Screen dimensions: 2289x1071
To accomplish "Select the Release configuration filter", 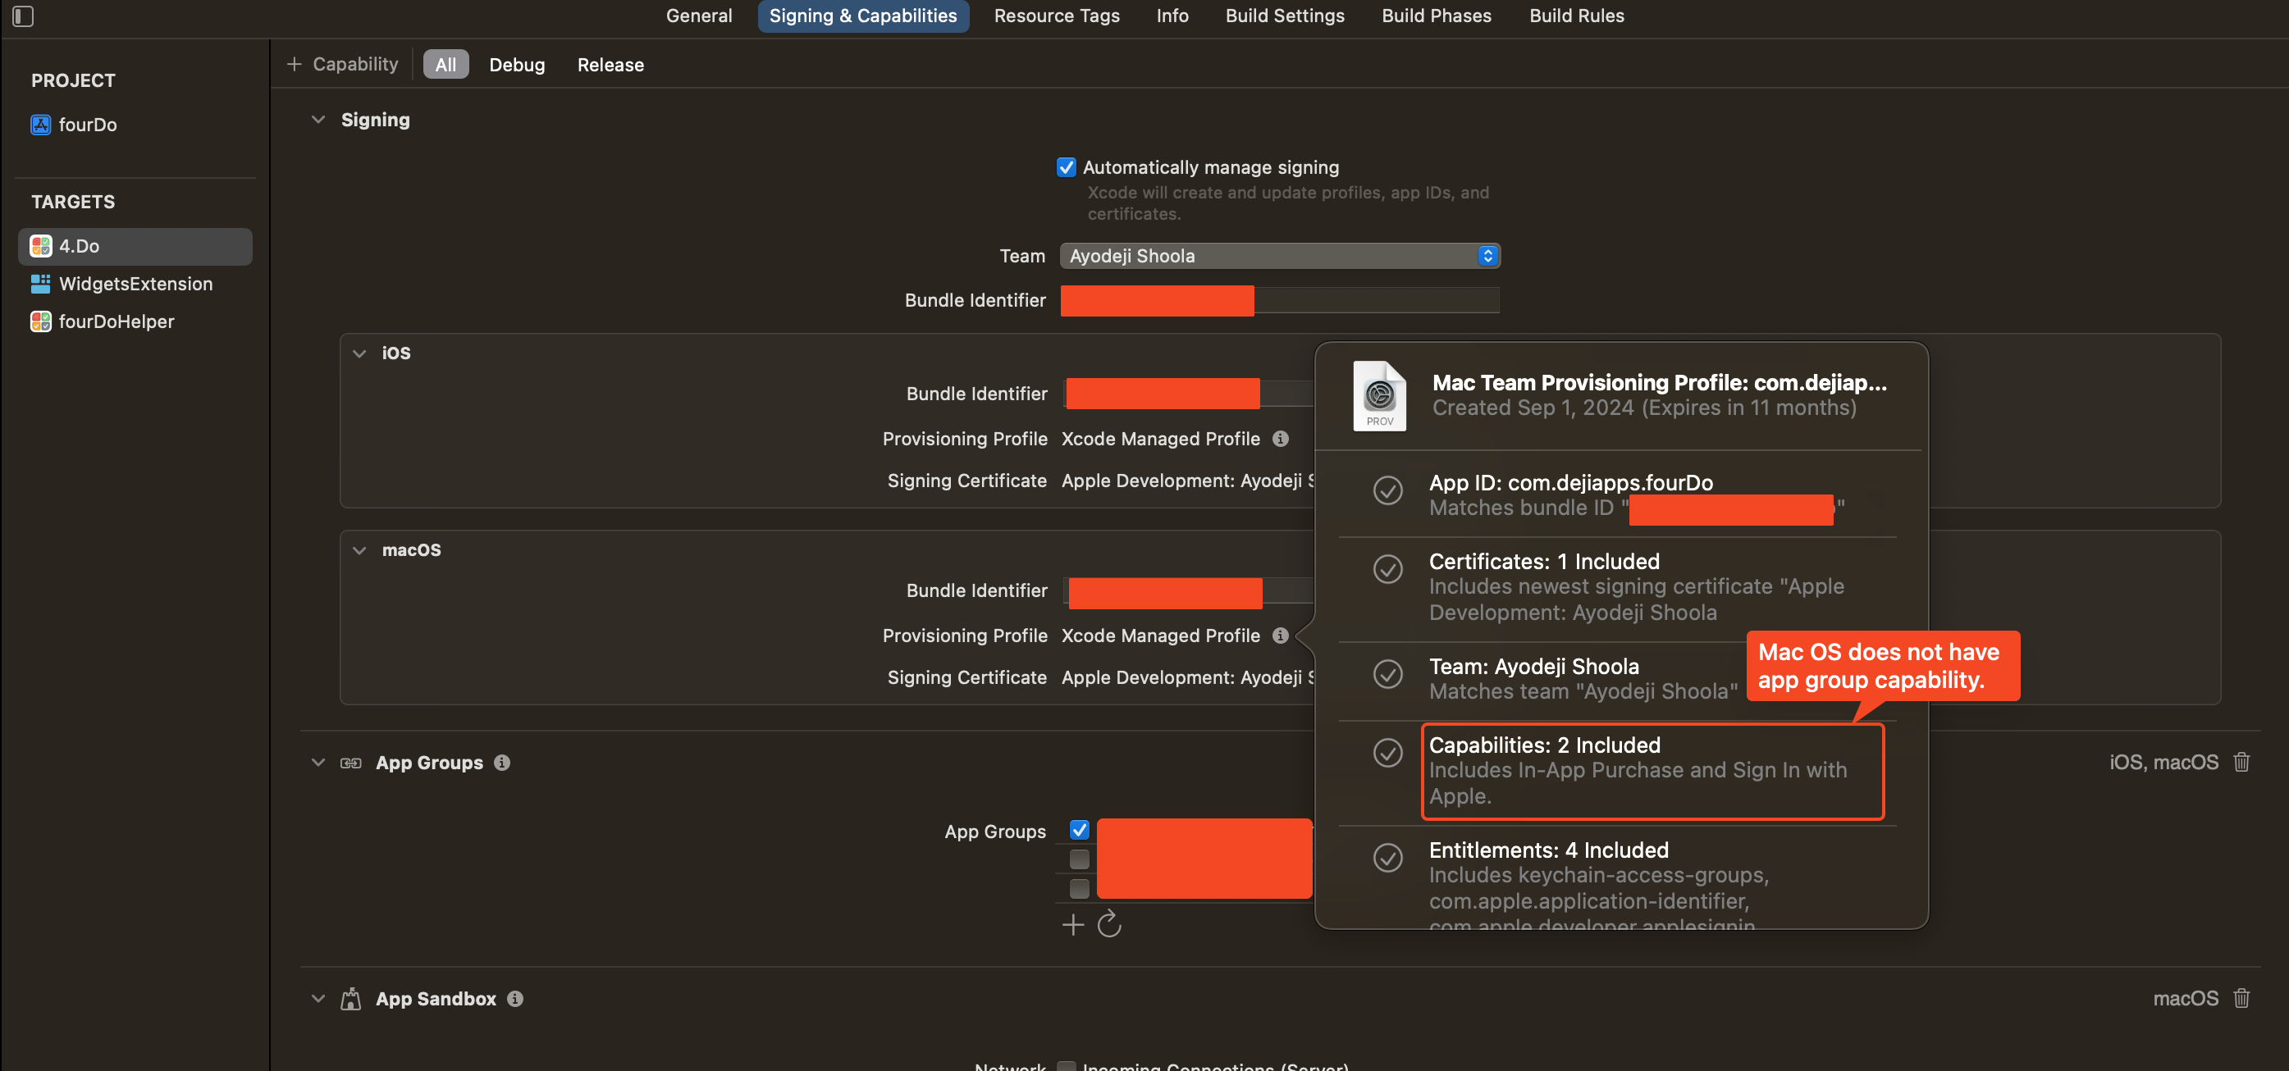I will tap(610, 65).
